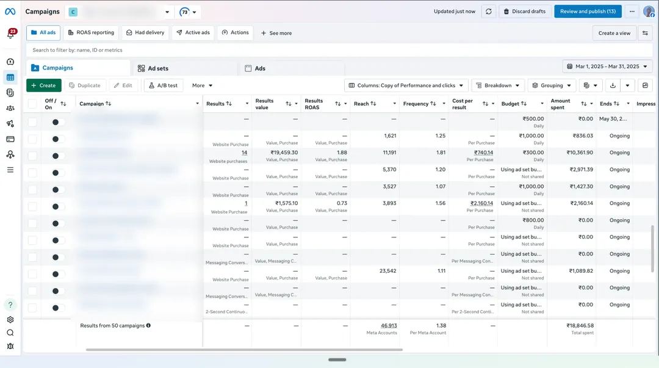Open the Advertising settings megaphone icon
The height and width of the screenshot is (368, 659).
(x=10, y=124)
